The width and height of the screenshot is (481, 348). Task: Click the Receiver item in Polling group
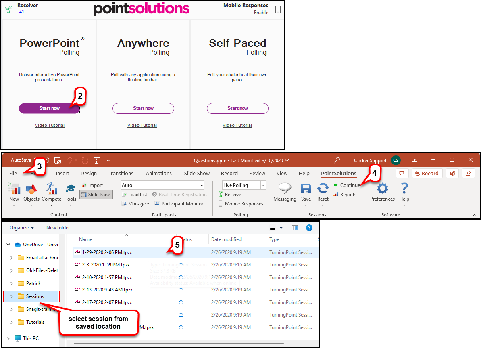click(x=231, y=195)
